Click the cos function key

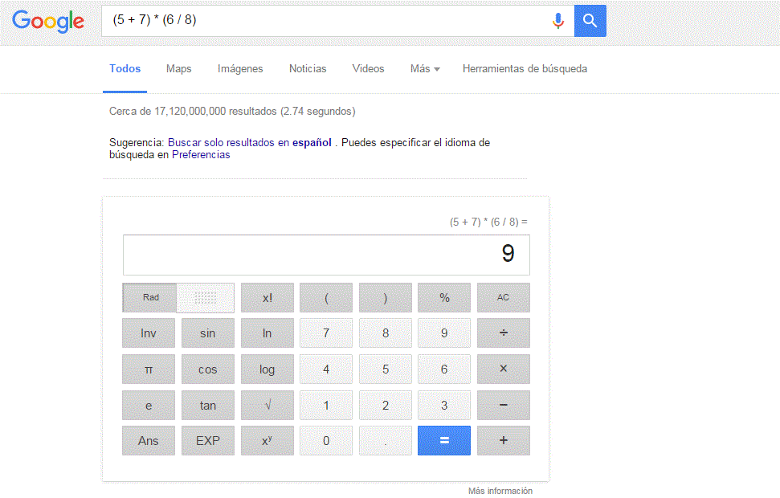(207, 369)
